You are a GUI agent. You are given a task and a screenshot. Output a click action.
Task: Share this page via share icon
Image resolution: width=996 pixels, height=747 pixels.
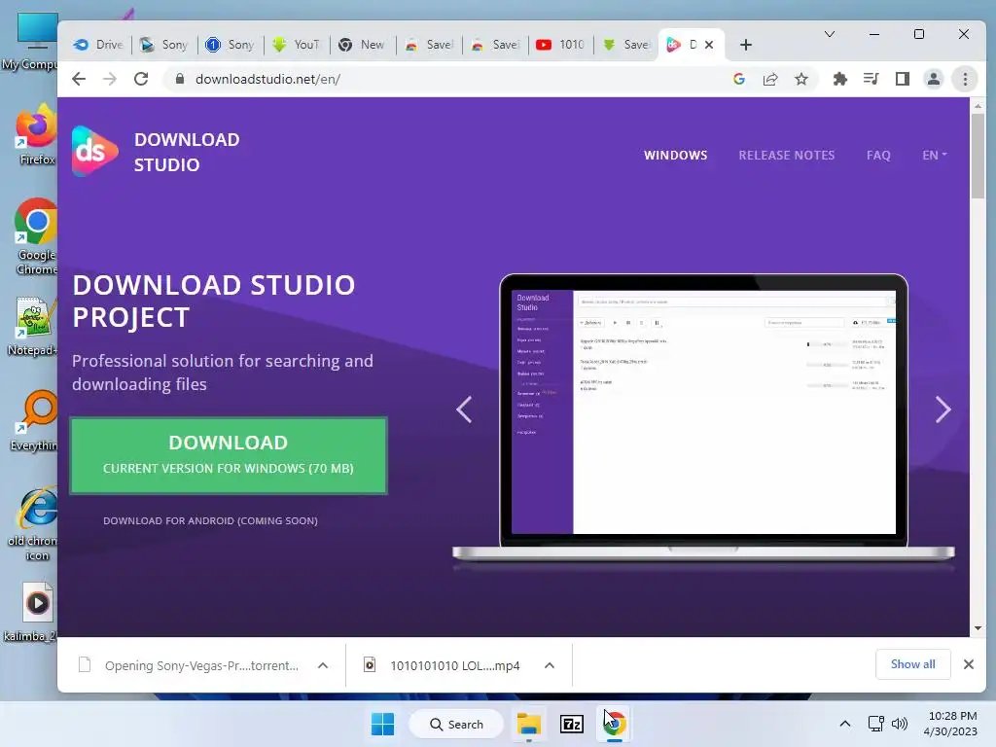[770, 79]
